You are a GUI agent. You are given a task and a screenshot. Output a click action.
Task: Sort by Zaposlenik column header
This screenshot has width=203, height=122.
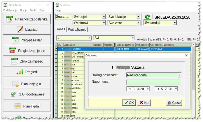click(x=78, y=45)
